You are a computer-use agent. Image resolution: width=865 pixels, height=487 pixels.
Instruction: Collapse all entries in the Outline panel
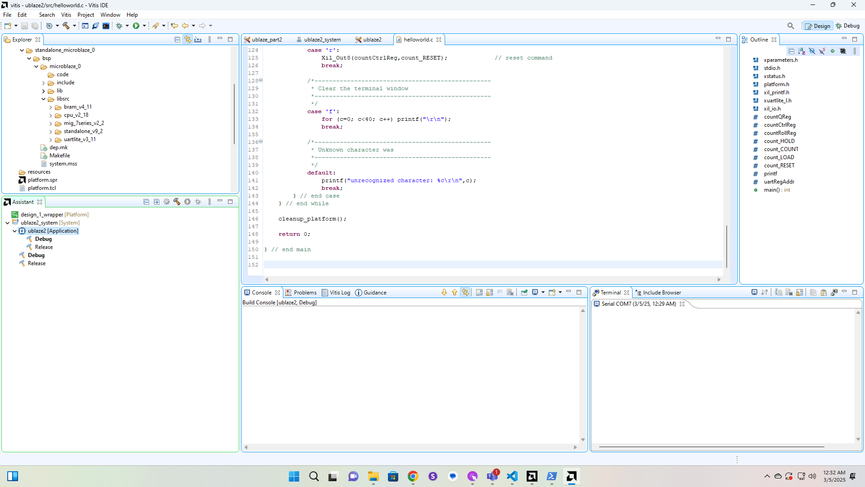click(x=792, y=51)
